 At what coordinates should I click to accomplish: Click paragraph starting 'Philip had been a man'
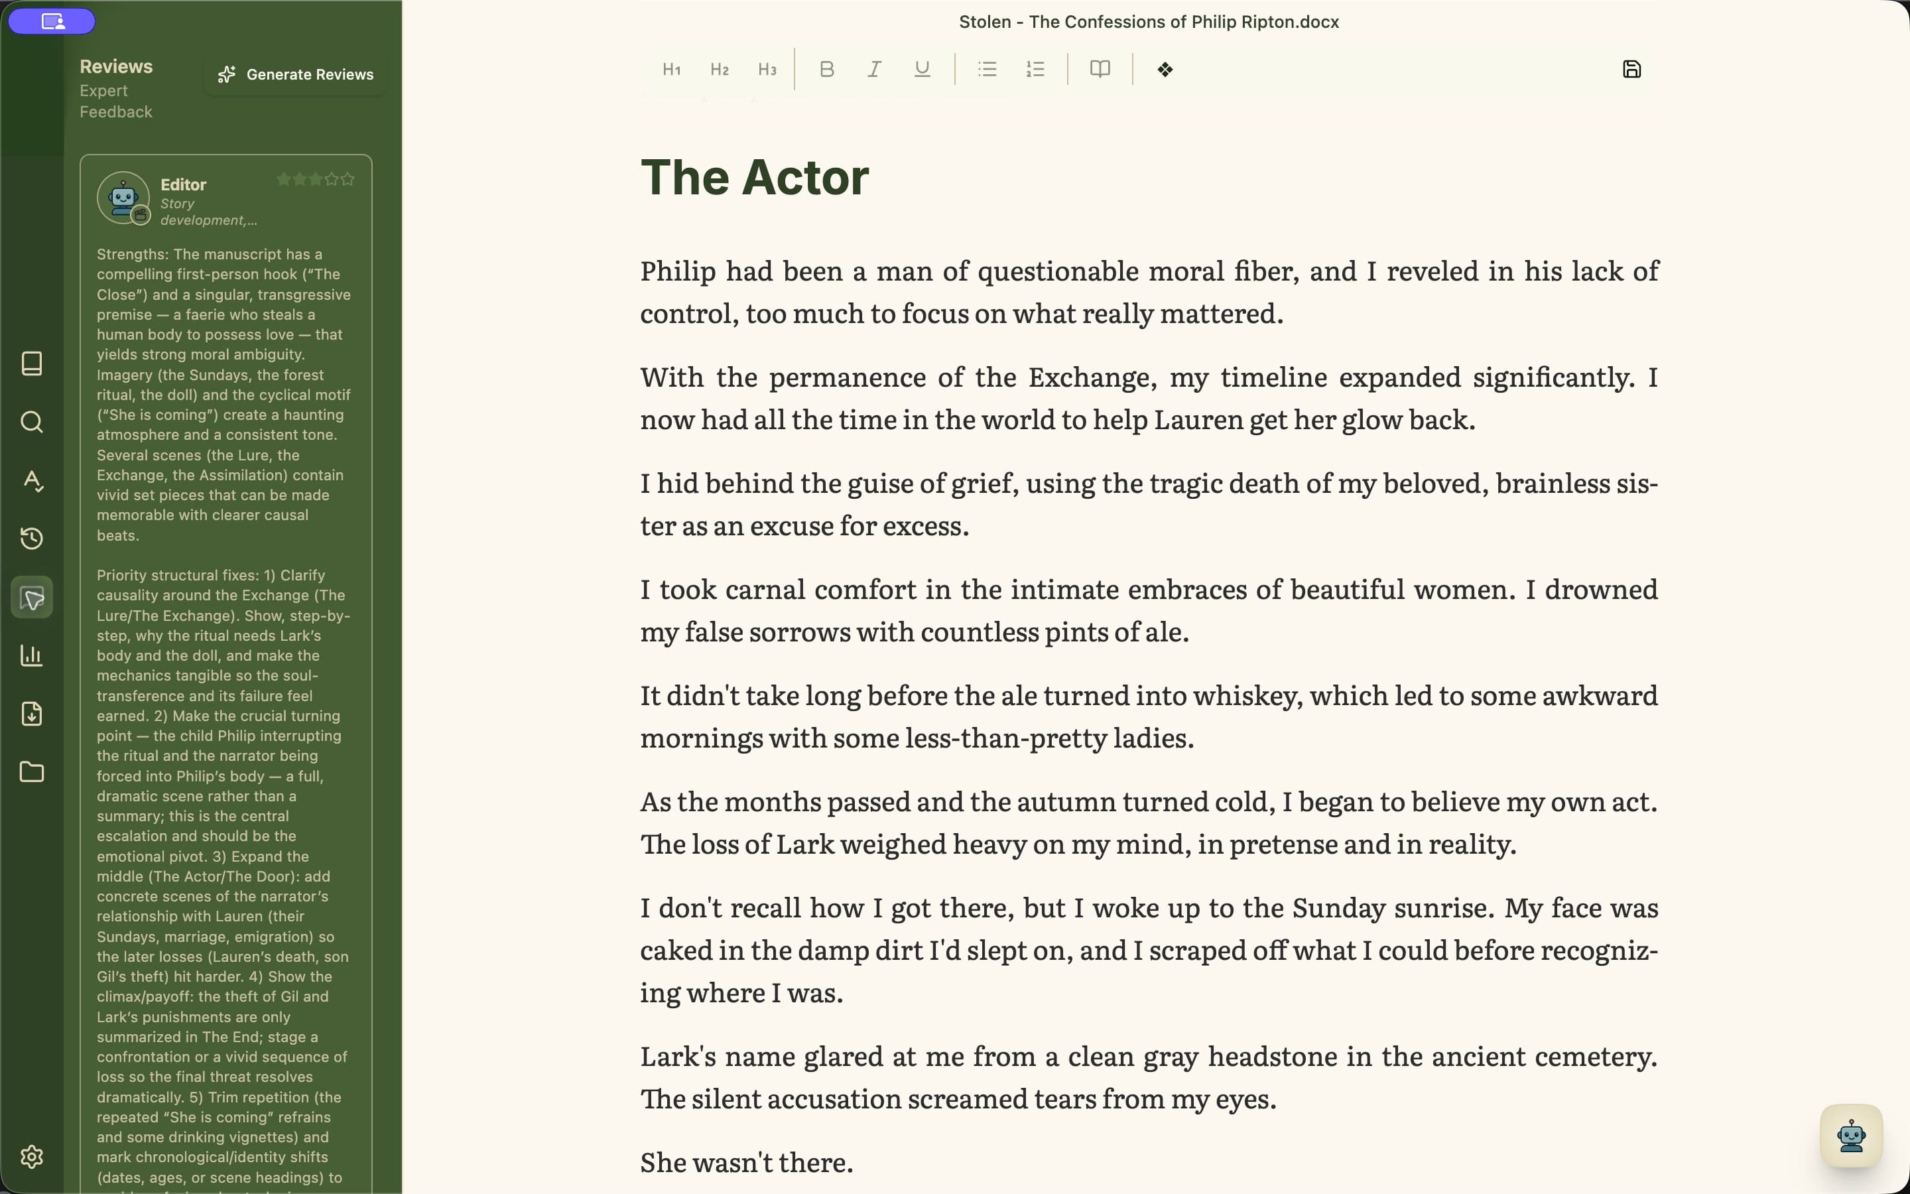click(x=1149, y=292)
